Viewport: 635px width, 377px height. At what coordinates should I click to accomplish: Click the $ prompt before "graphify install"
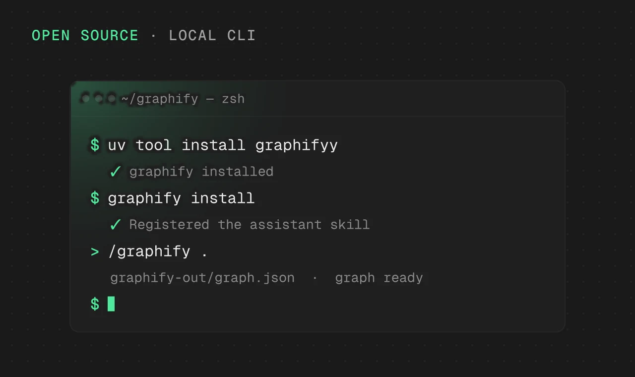click(x=95, y=198)
